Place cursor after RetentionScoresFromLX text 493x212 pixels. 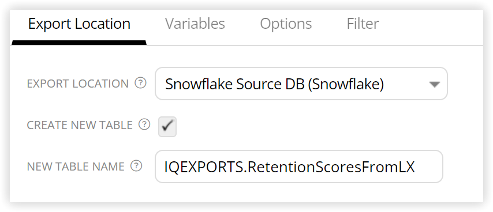click(416, 167)
